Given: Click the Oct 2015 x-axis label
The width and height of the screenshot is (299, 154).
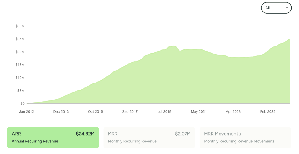Looking at the screenshot, I should tap(95, 112).
